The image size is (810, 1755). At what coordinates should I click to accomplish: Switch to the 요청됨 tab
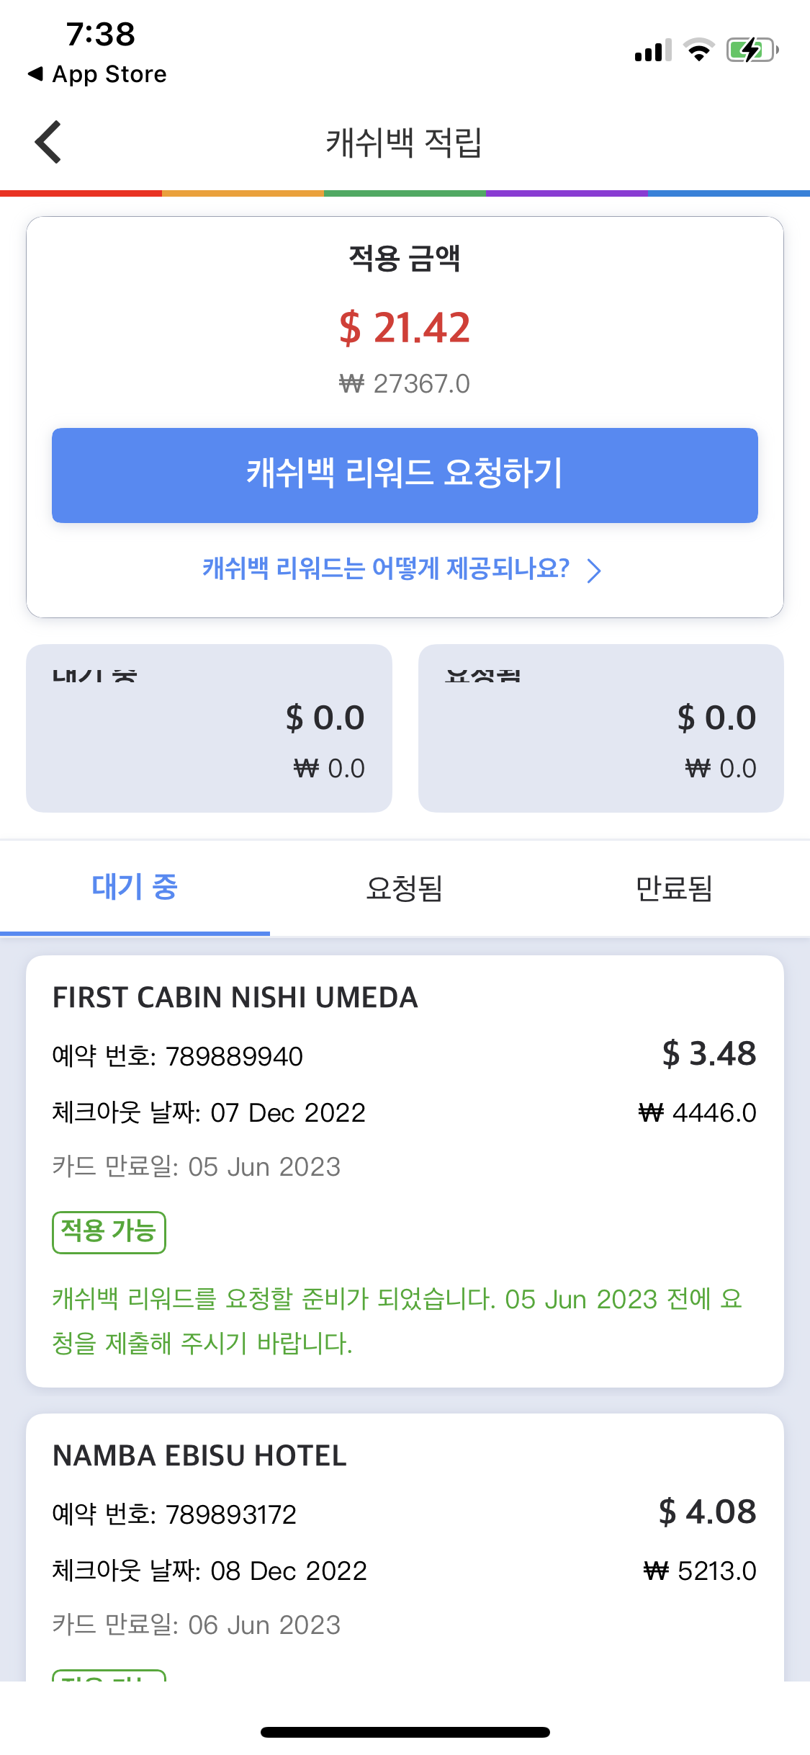(x=404, y=888)
